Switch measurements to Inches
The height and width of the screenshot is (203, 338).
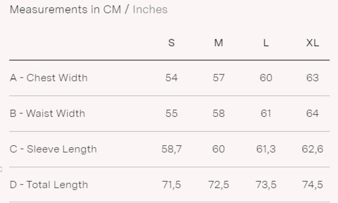[150, 10]
